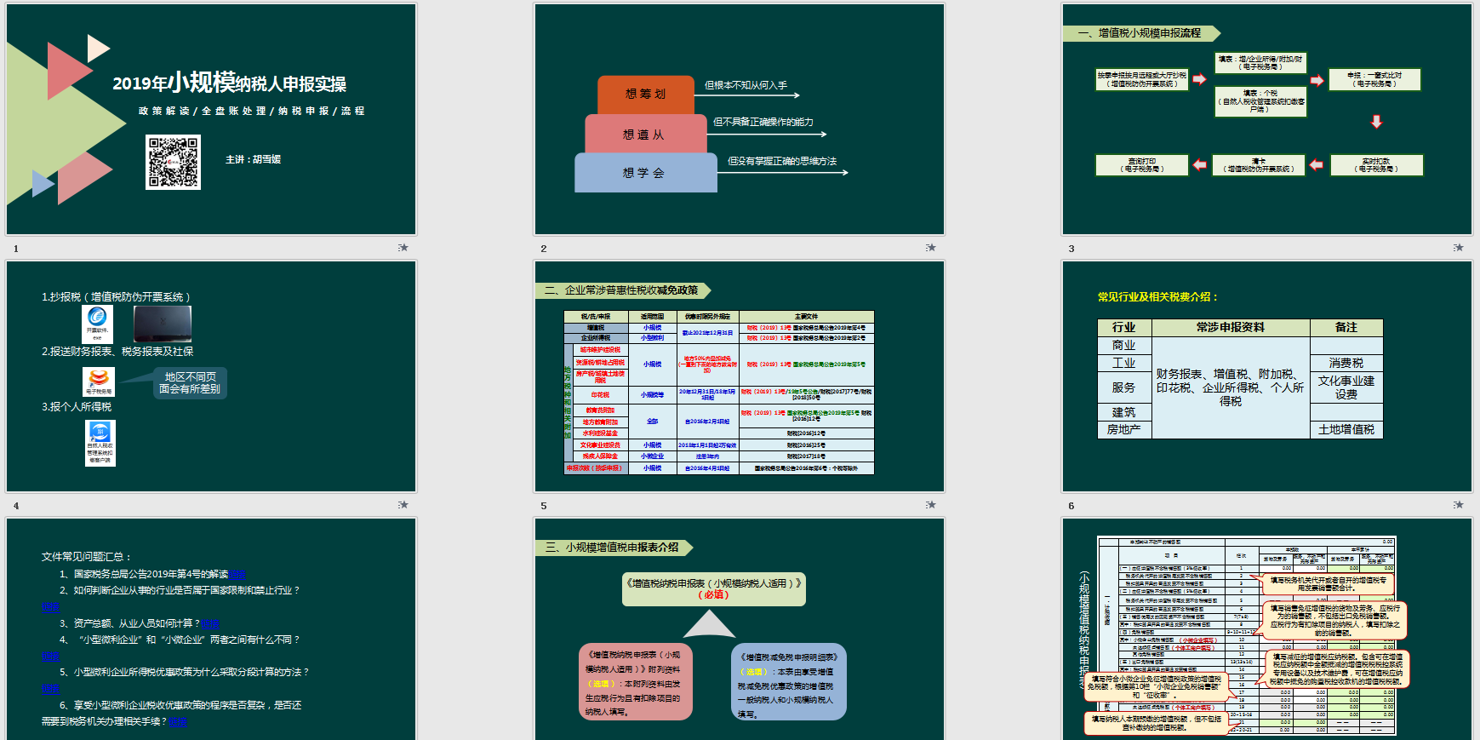Click the blue 想学会 block in slide 2
Viewport: 1480px width, 740px height.
coord(644,173)
